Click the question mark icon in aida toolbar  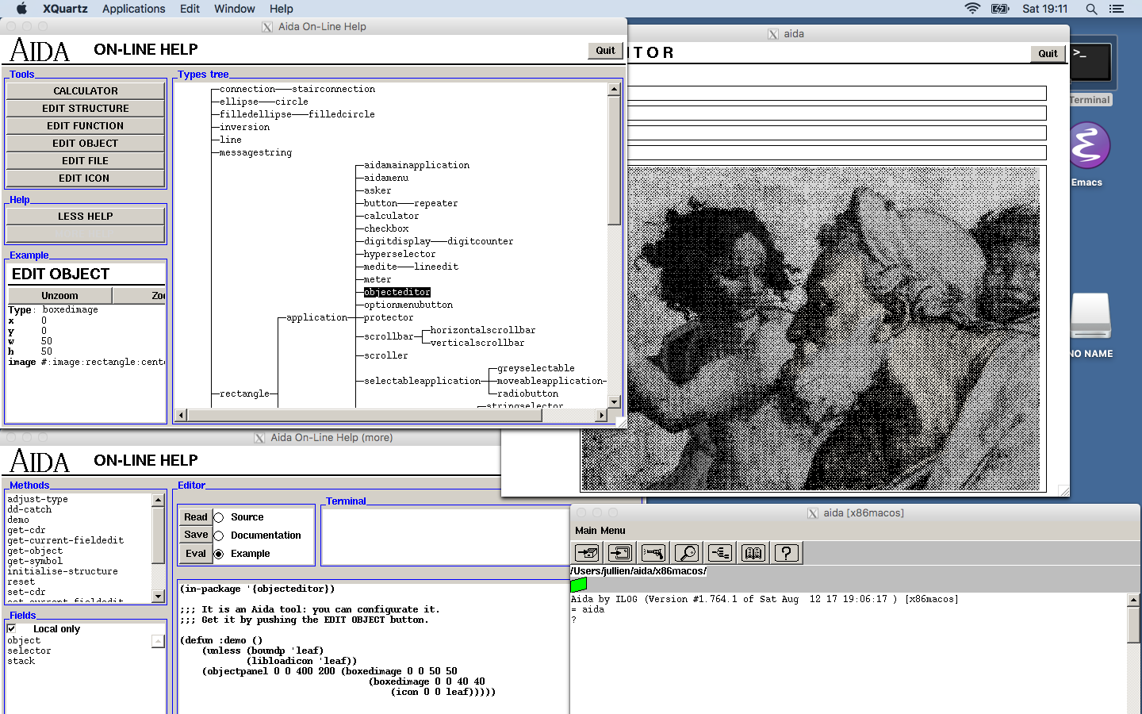pyautogui.click(x=787, y=553)
